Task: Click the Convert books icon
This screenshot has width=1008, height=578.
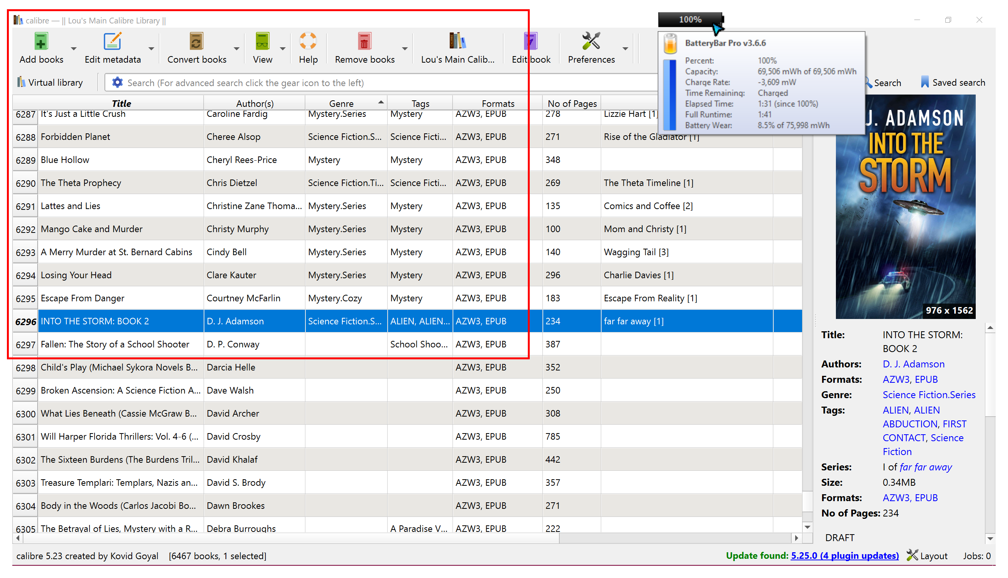Action: tap(196, 42)
